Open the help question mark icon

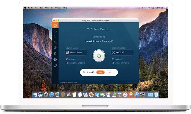pyautogui.click(x=55, y=65)
